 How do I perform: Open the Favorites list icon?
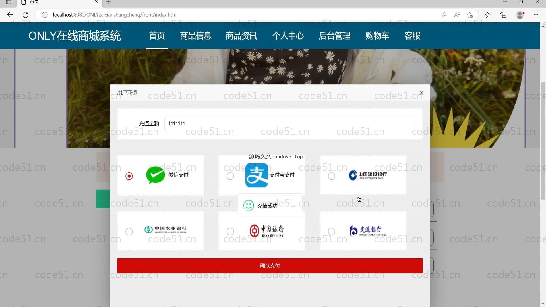point(488,15)
